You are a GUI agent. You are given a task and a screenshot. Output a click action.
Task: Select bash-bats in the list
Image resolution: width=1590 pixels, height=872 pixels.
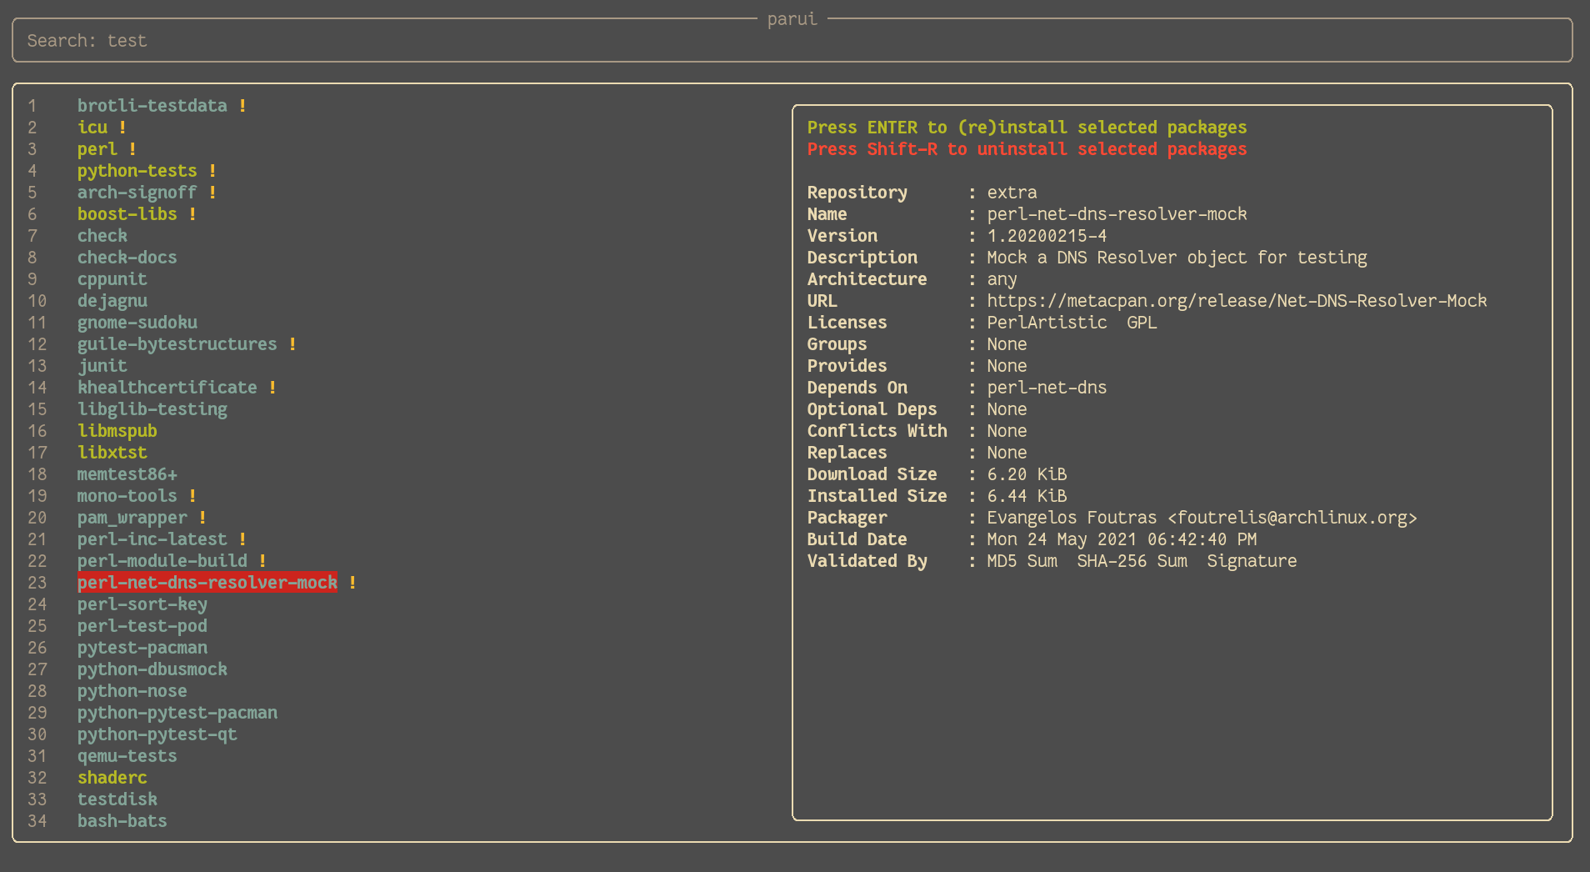point(122,821)
